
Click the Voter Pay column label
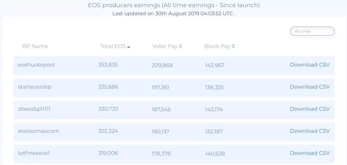(165, 46)
